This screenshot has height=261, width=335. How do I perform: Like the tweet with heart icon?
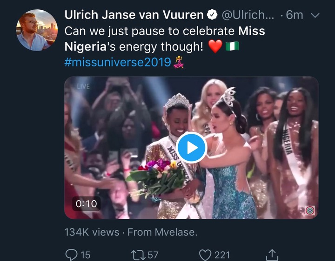pyautogui.click(x=205, y=254)
